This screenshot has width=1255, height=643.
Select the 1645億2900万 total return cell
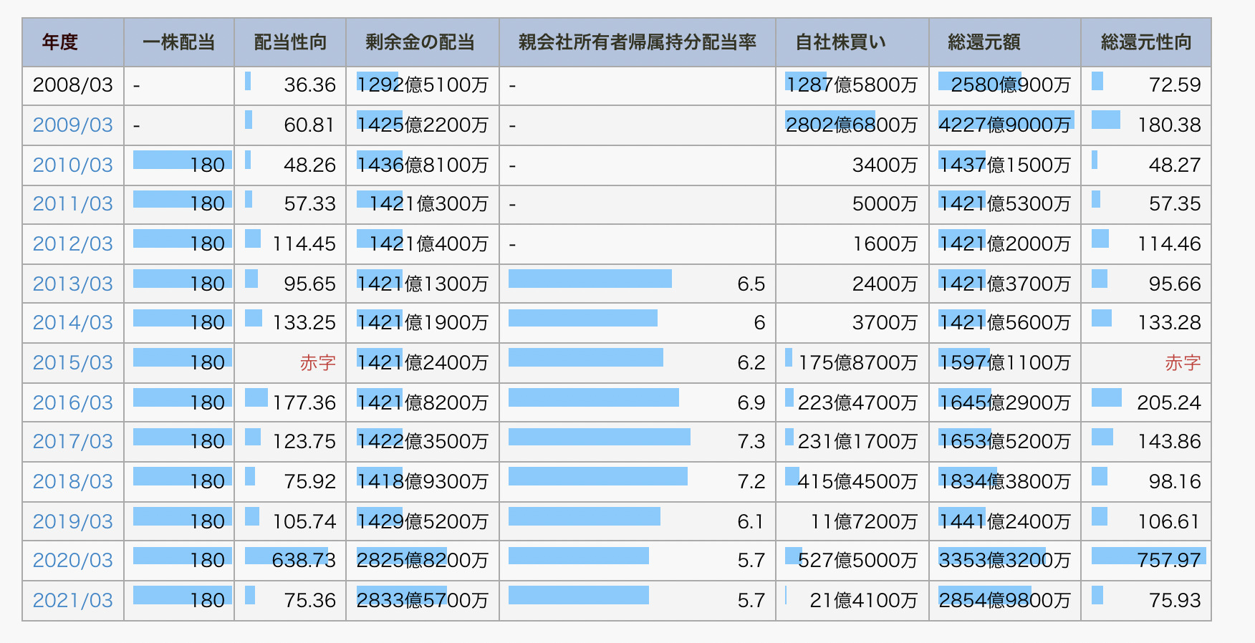pyautogui.click(x=1005, y=403)
